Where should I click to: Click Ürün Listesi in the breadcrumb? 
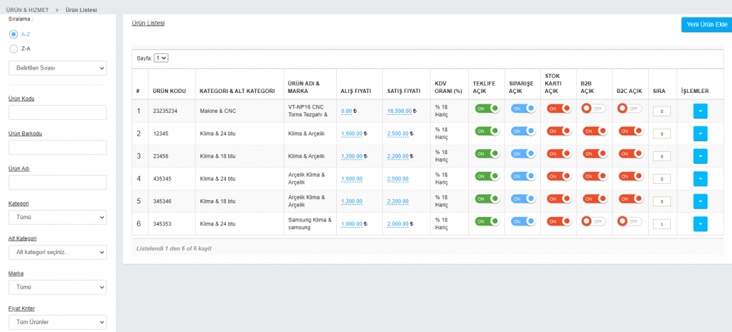point(81,10)
